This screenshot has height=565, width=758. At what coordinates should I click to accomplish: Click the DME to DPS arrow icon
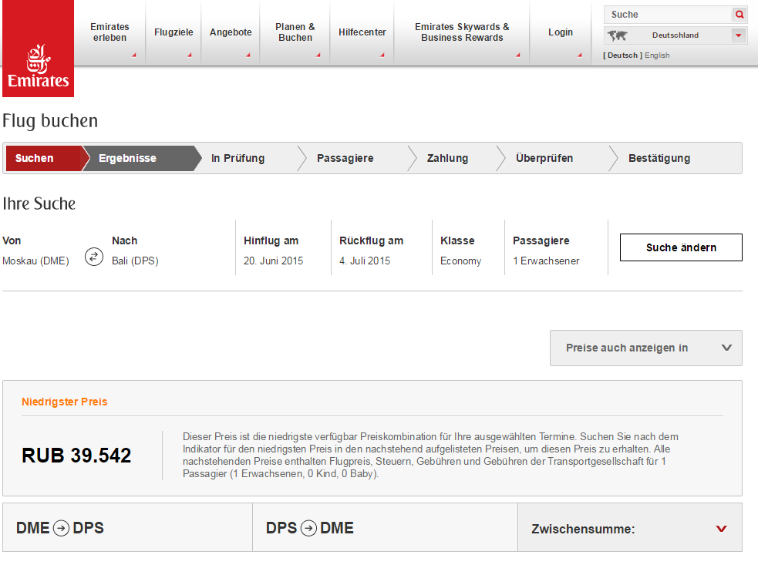pyautogui.click(x=61, y=528)
